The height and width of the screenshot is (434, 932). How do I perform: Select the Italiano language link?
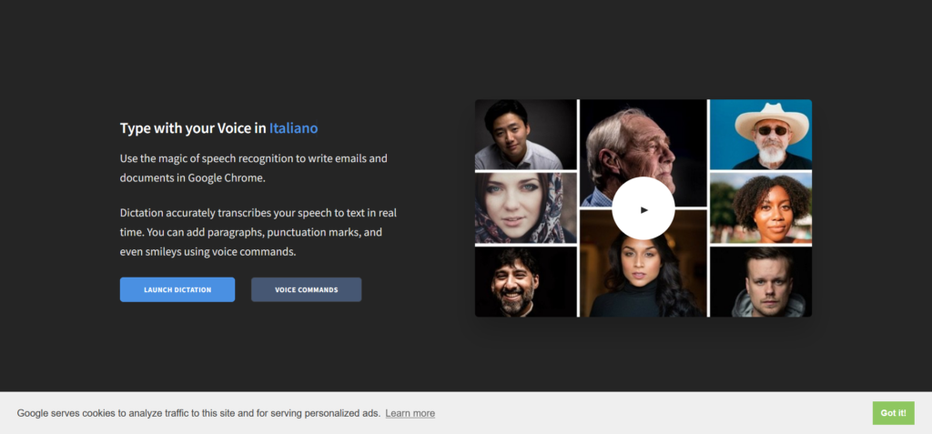pyautogui.click(x=293, y=128)
